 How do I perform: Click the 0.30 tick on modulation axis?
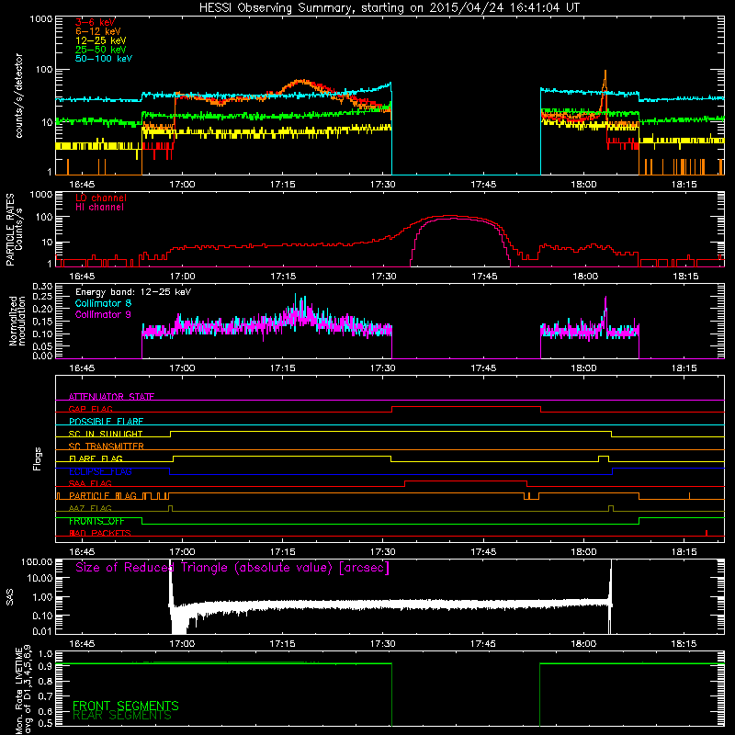(x=42, y=287)
